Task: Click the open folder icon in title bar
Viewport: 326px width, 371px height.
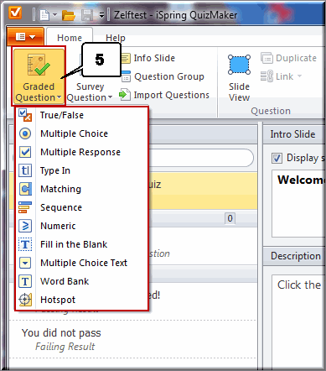Action: click(69, 15)
